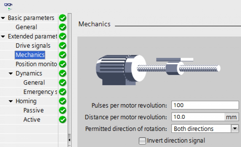Click the Mechanics section heading

94,24
